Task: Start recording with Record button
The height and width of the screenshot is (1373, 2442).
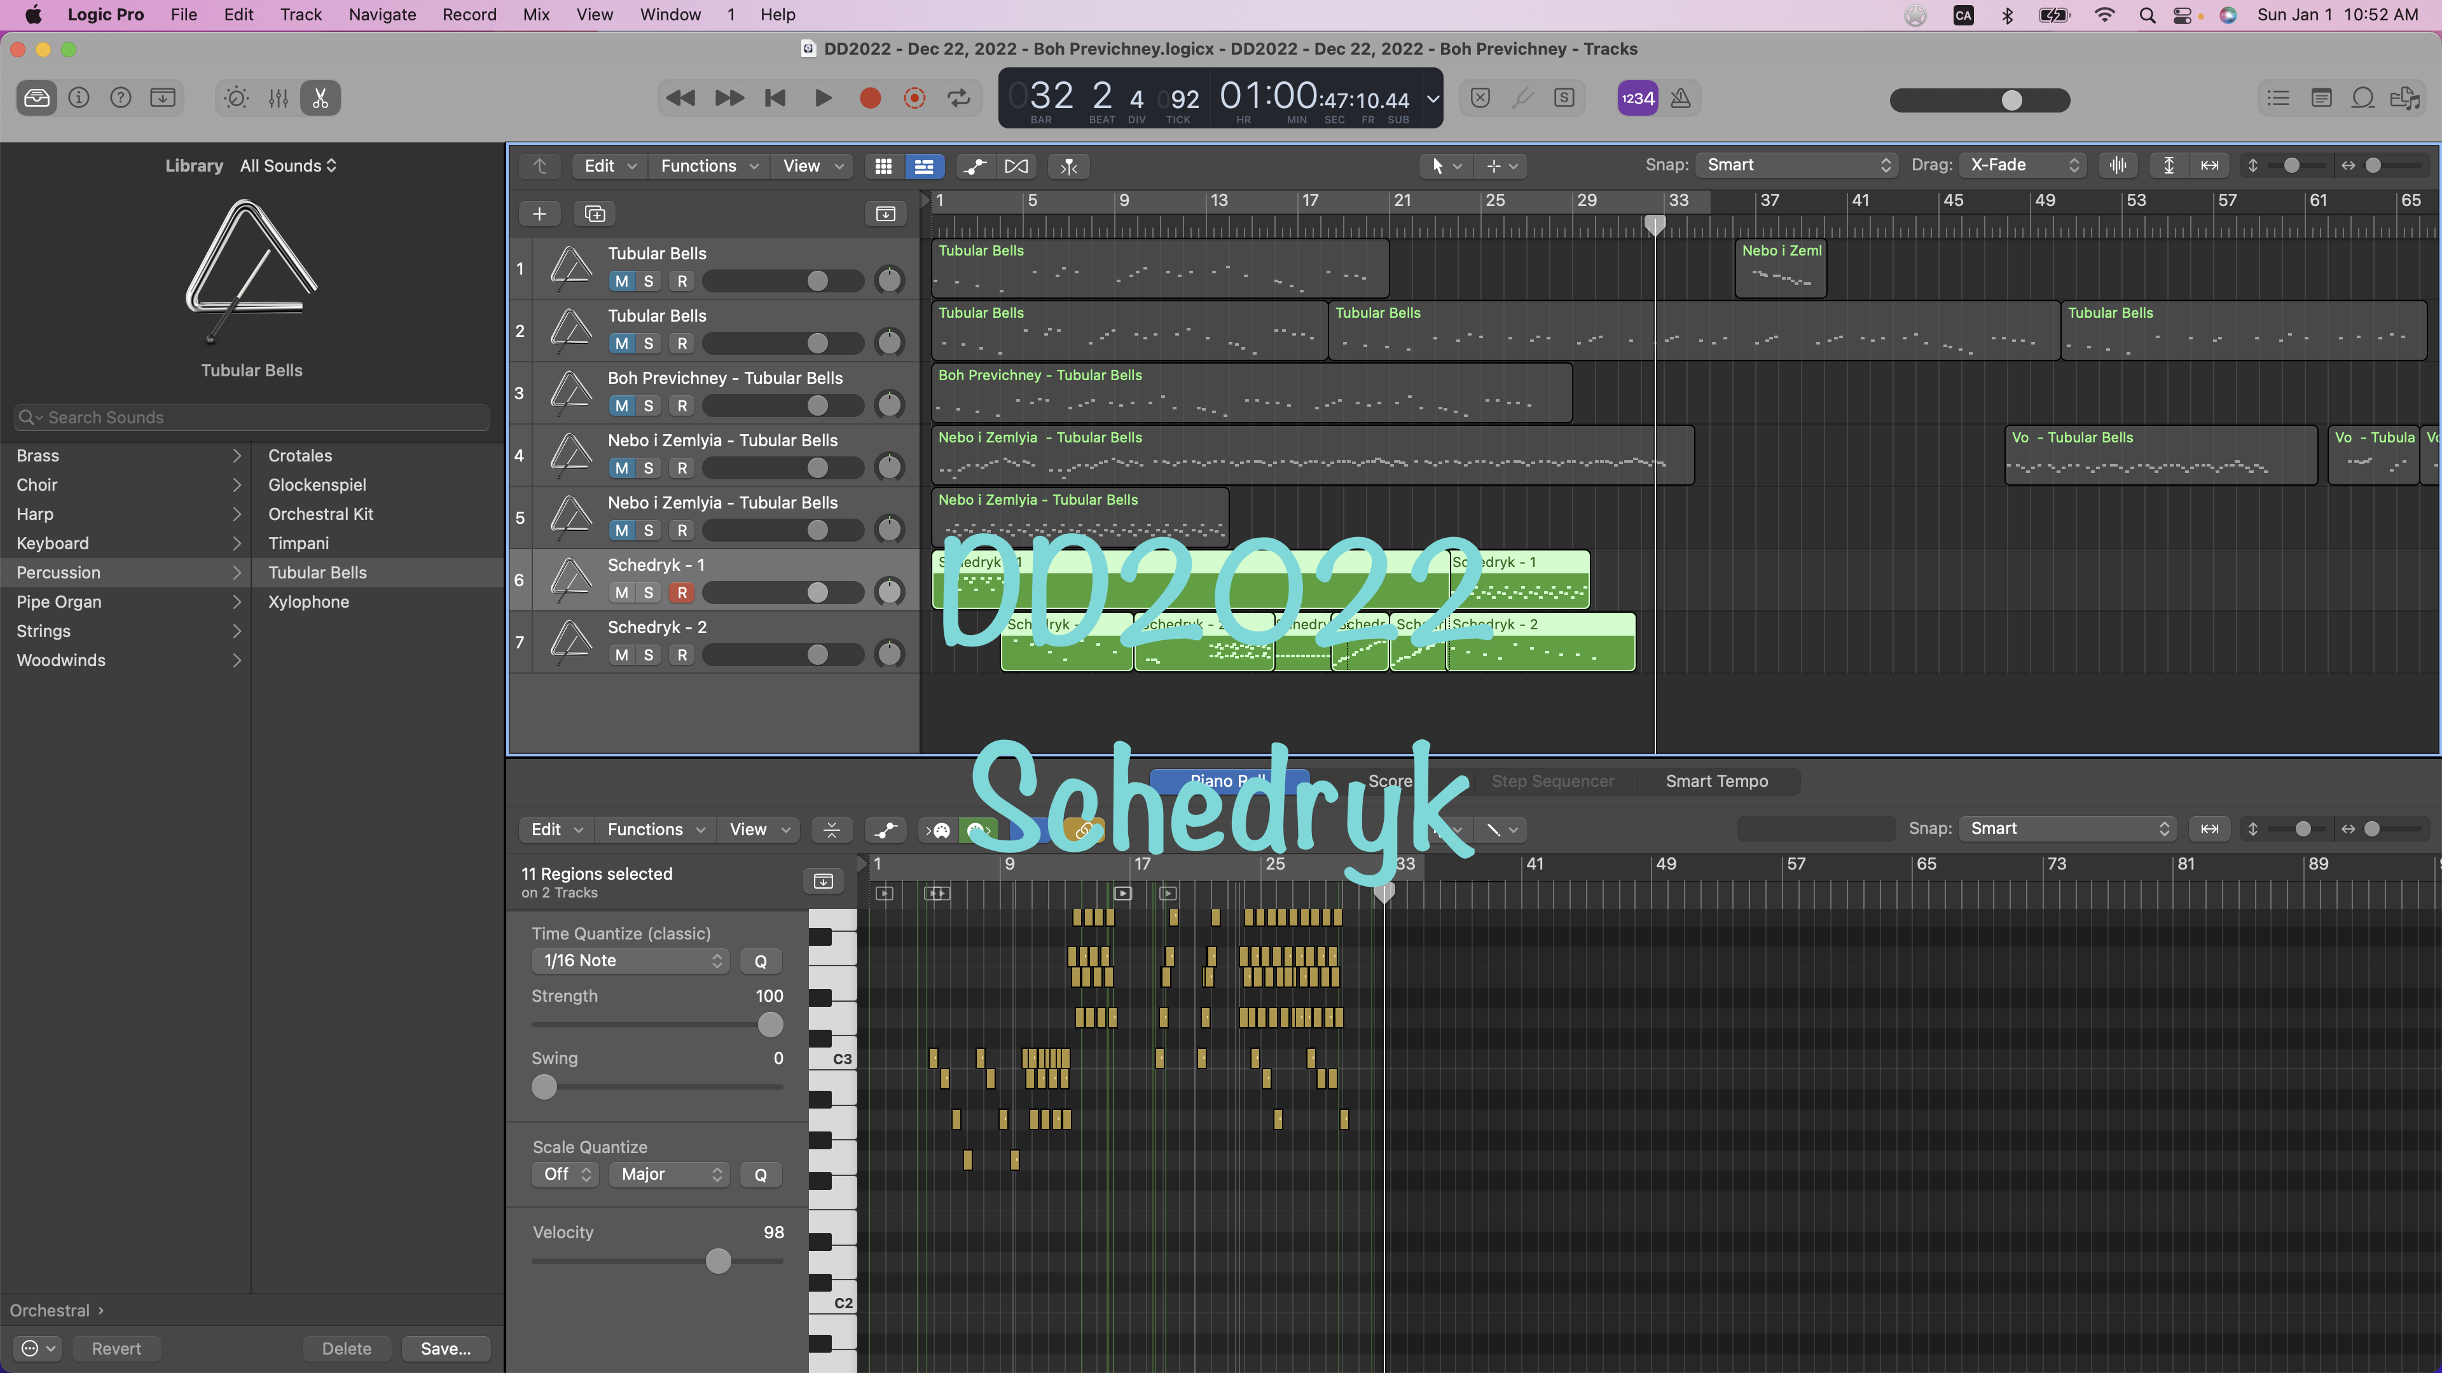Action: pos(869,98)
